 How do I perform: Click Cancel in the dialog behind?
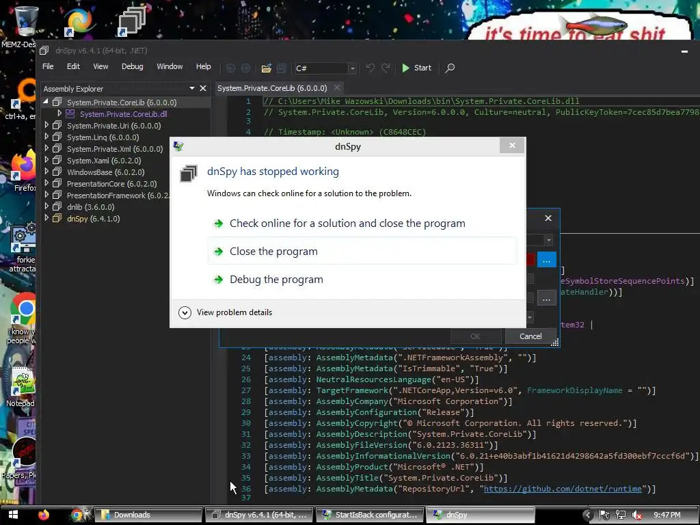(x=530, y=336)
